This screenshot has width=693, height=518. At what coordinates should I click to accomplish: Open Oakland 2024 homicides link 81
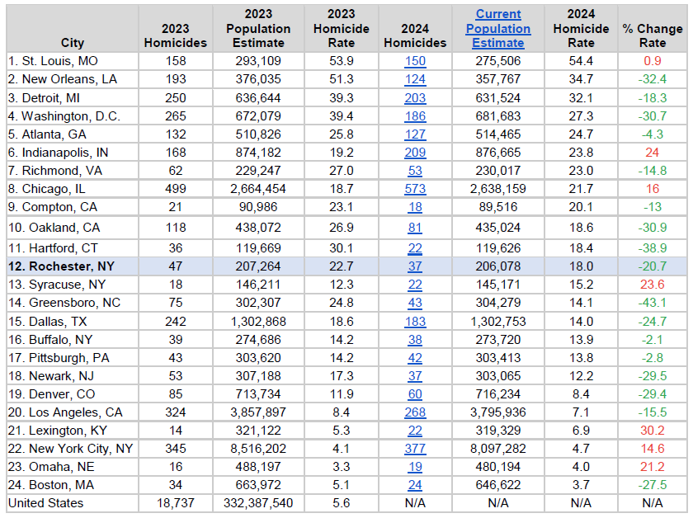pos(415,228)
